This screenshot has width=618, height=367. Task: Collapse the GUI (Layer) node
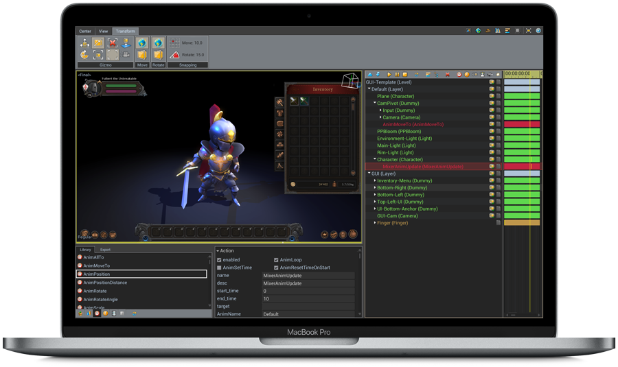click(369, 174)
